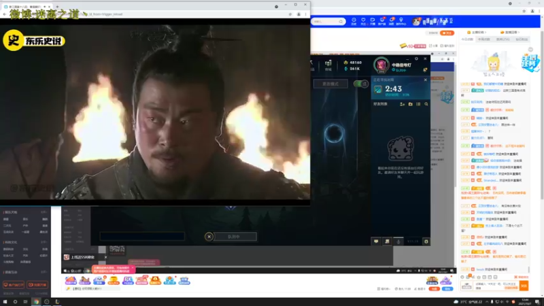This screenshot has width=544, height=306.
Task: Open the messages bell icon in Huya header
Action: click(392, 20)
